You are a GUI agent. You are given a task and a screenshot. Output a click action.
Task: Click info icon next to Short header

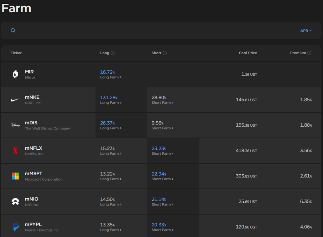pos(165,53)
